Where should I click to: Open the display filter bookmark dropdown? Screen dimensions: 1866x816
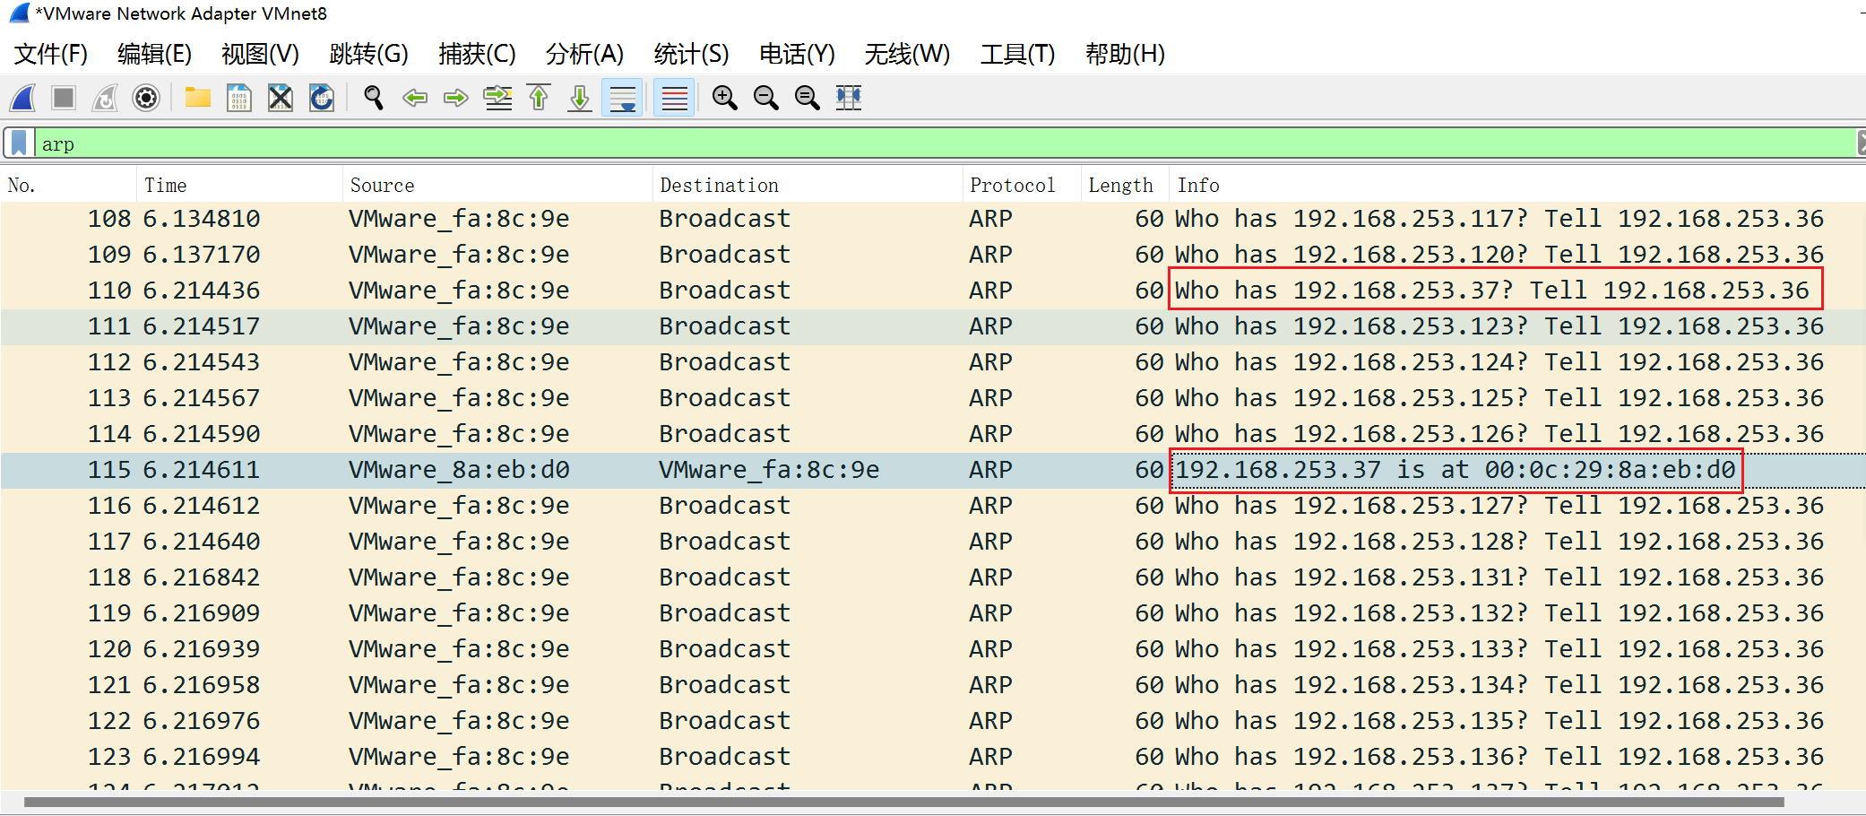19,143
